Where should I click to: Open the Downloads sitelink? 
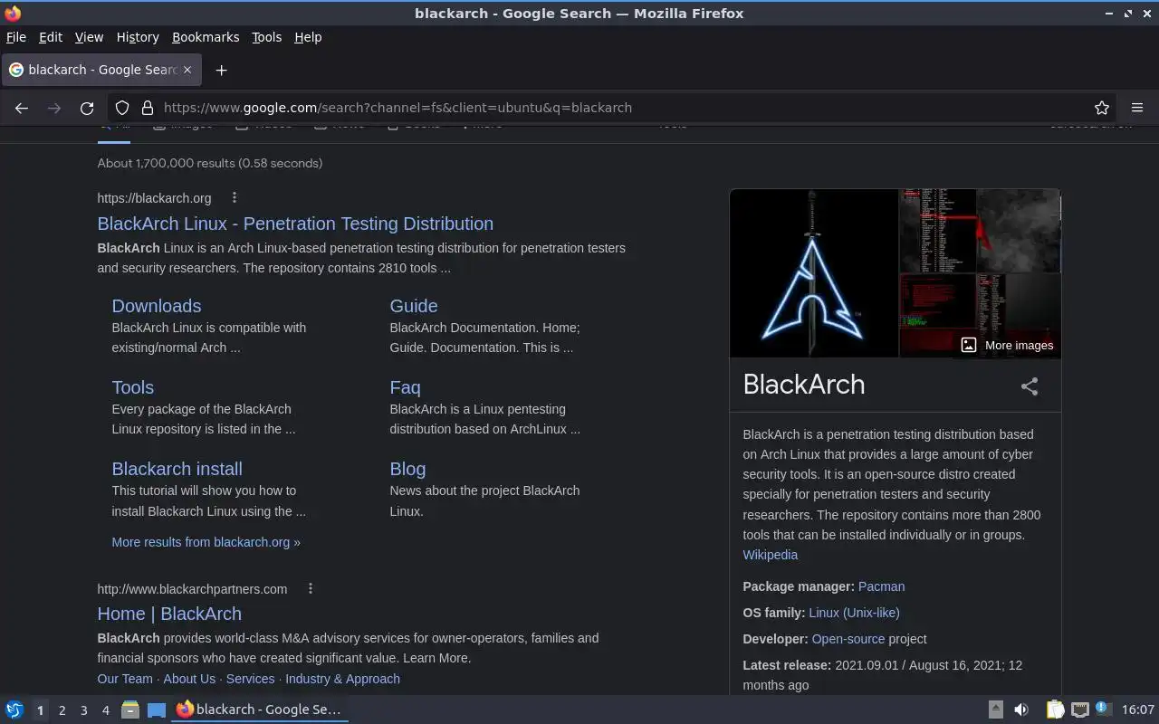(x=157, y=306)
